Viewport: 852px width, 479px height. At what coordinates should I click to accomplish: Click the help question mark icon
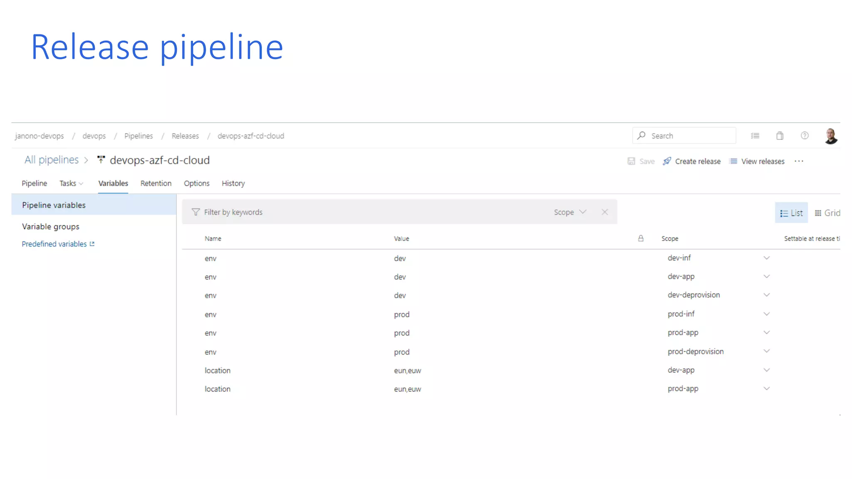pos(805,136)
